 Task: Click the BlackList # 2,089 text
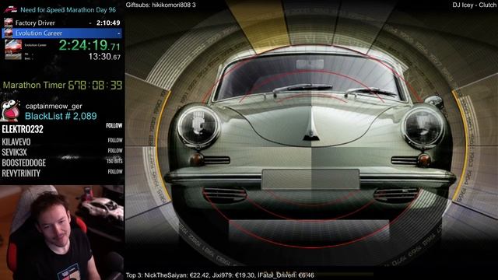tap(61, 116)
